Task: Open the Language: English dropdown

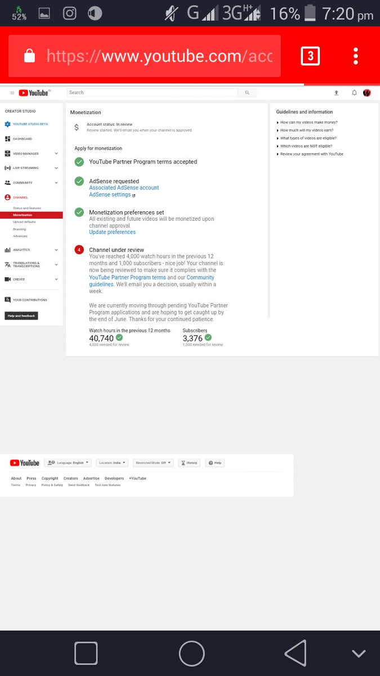Action: [x=68, y=462]
